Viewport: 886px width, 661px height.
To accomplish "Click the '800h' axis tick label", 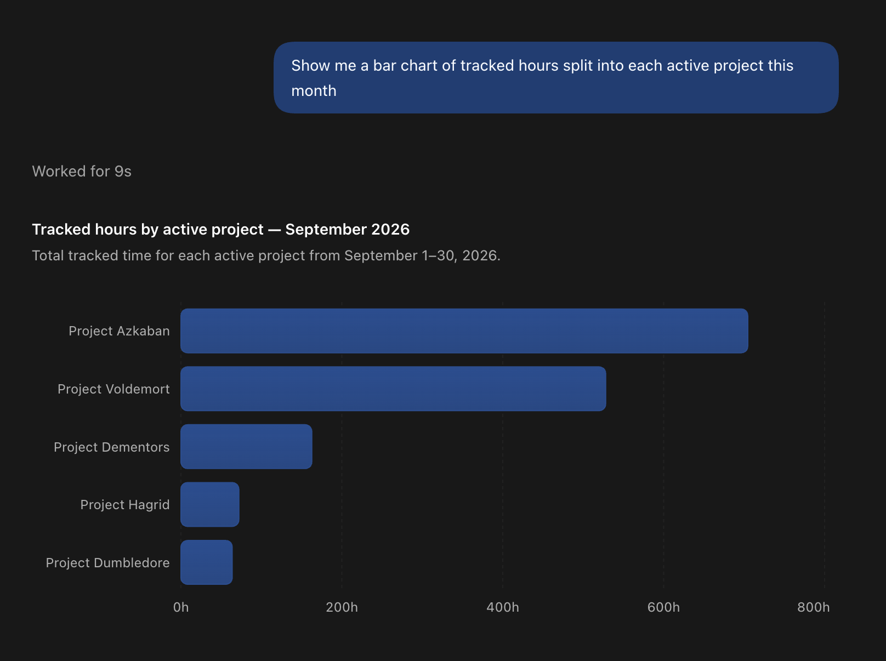I will [x=814, y=607].
